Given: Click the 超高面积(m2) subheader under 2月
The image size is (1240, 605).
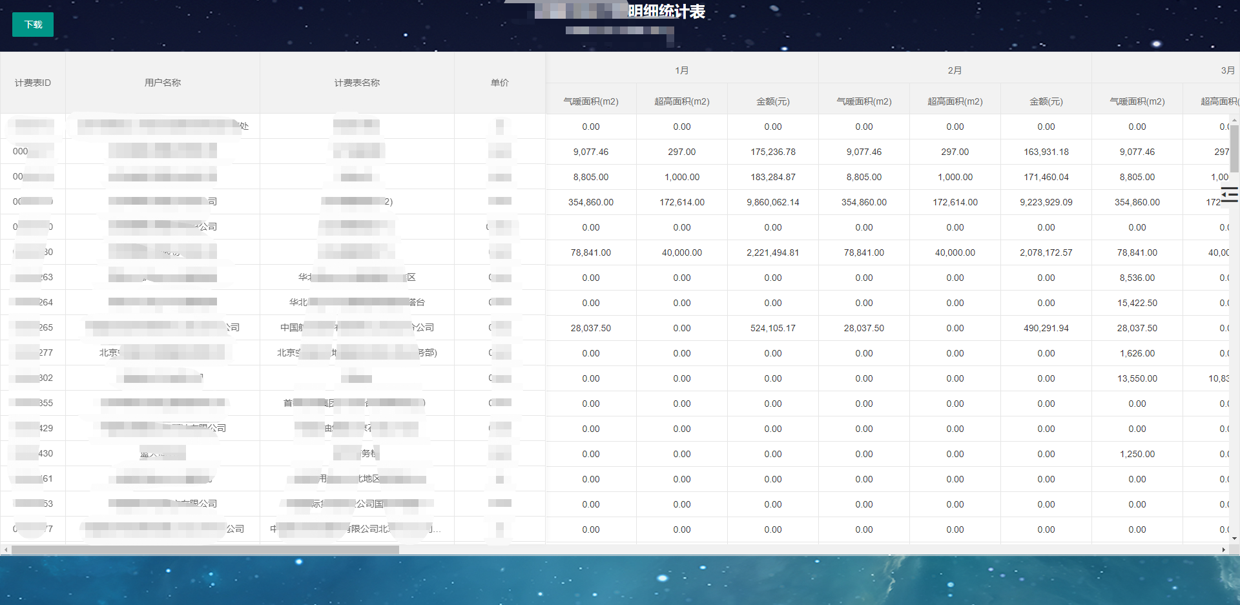Looking at the screenshot, I should [x=955, y=101].
